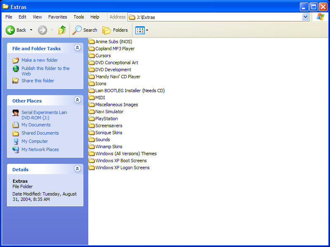The width and height of the screenshot is (330, 247).
Task: Select the Winamp Skins folder icon
Action: (x=92, y=147)
